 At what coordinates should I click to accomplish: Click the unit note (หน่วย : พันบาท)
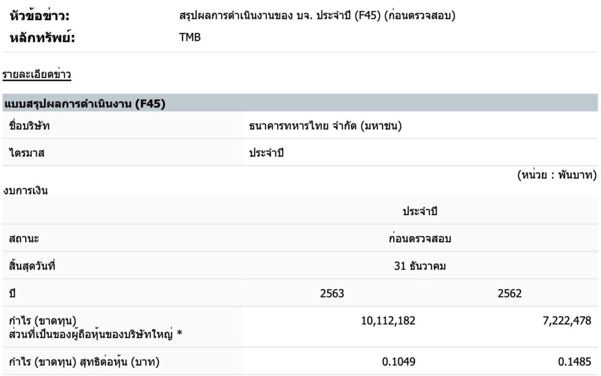557,175
